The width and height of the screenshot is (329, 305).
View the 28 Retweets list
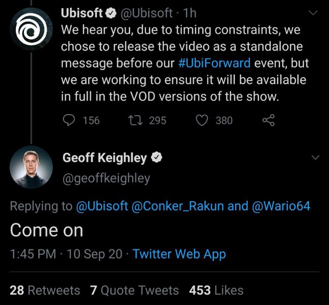click(x=45, y=290)
